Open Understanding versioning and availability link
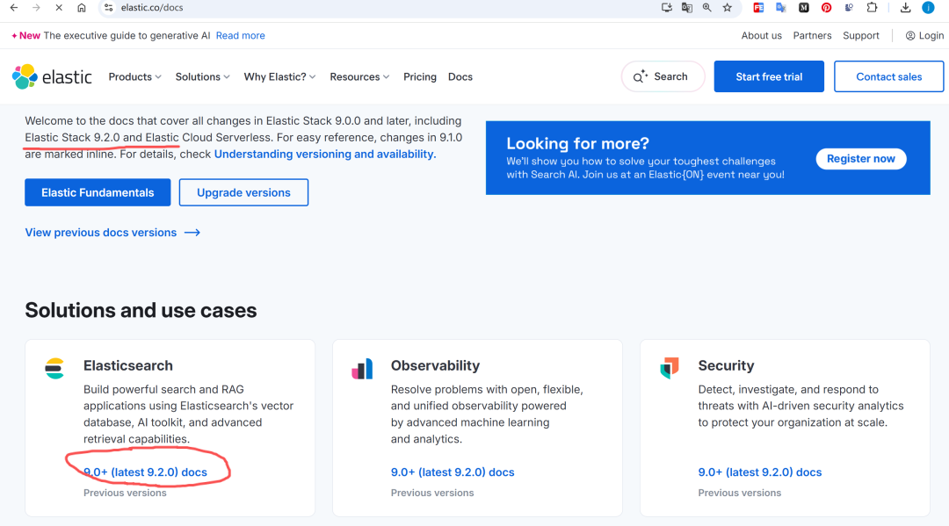 point(325,155)
